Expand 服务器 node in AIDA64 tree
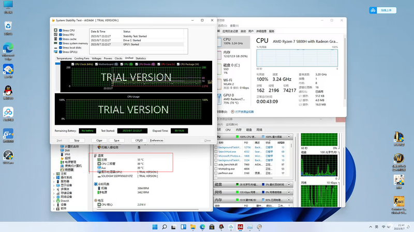 tap(54, 181)
